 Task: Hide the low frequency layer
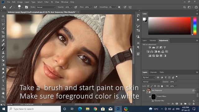point(144,91)
